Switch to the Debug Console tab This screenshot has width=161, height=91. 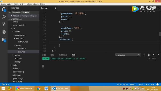(63, 55)
